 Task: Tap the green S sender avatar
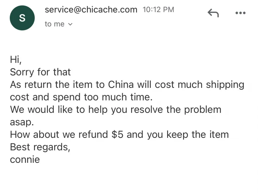coord(22,18)
